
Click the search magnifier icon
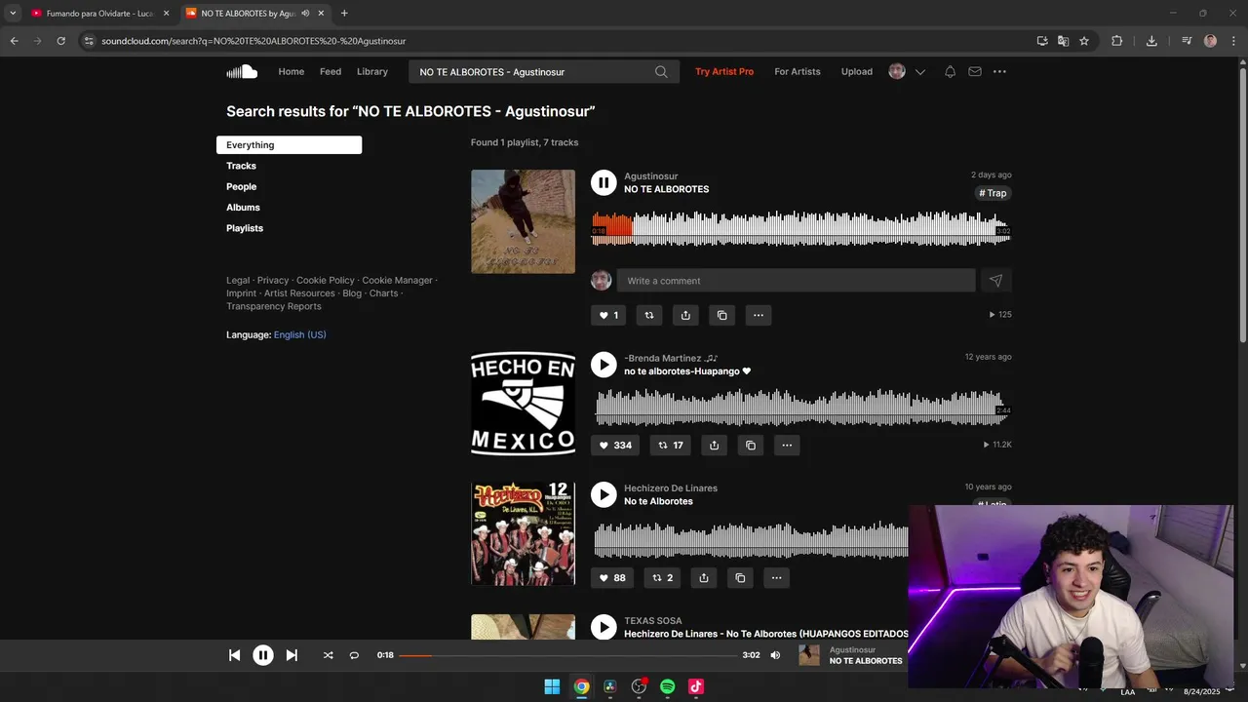coord(661,71)
